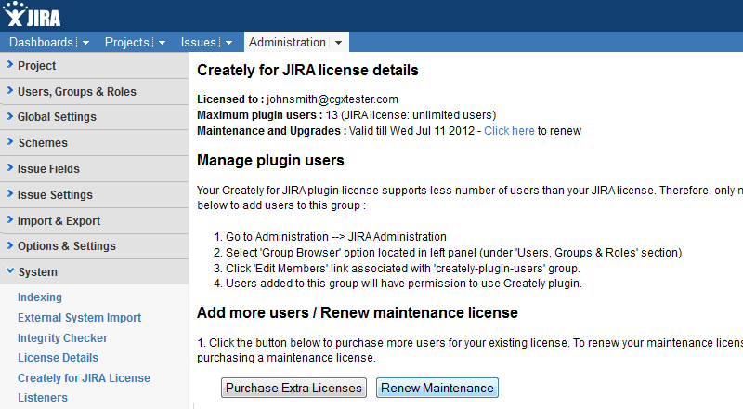Open the License Details link
743x409 pixels.
pyautogui.click(x=58, y=358)
